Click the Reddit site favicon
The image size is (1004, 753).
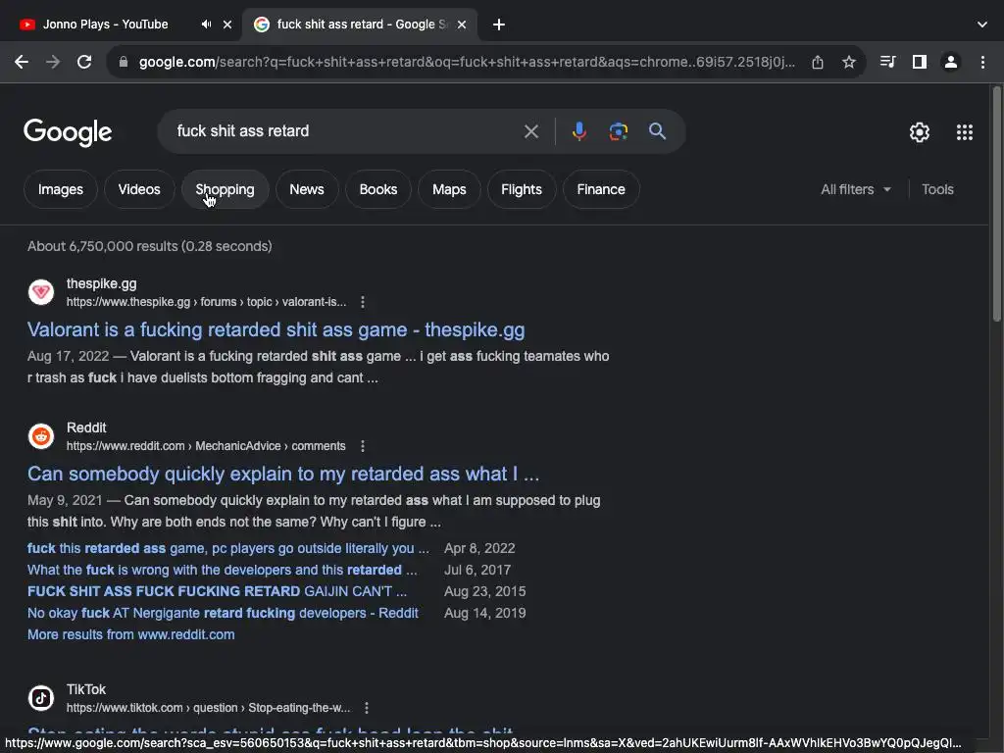point(41,436)
